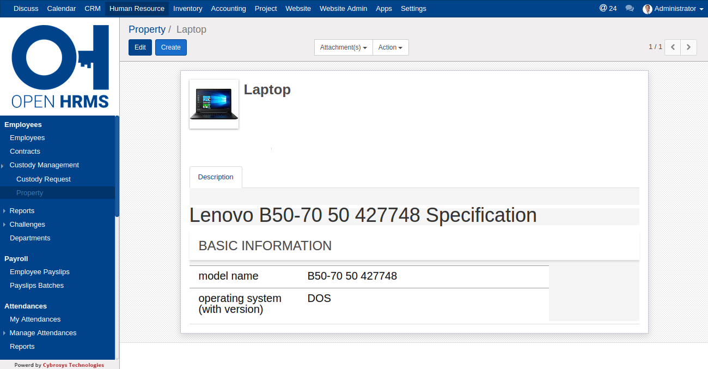Go to the next record arrow

[688, 47]
